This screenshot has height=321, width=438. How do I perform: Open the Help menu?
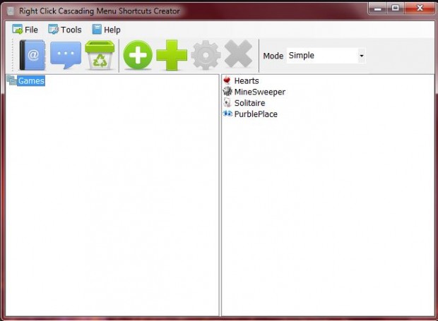tap(106, 30)
